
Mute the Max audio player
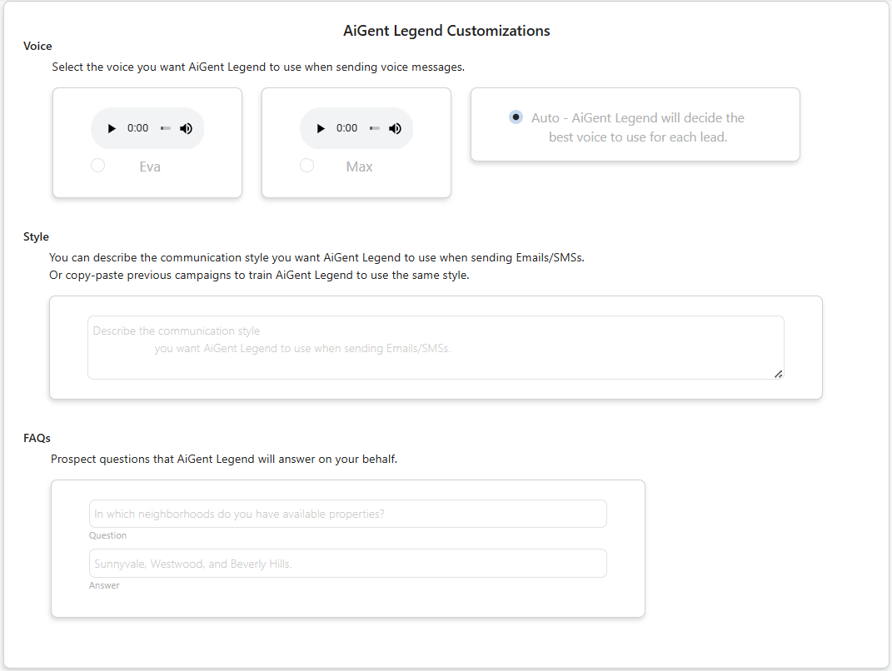(x=395, y=128)
